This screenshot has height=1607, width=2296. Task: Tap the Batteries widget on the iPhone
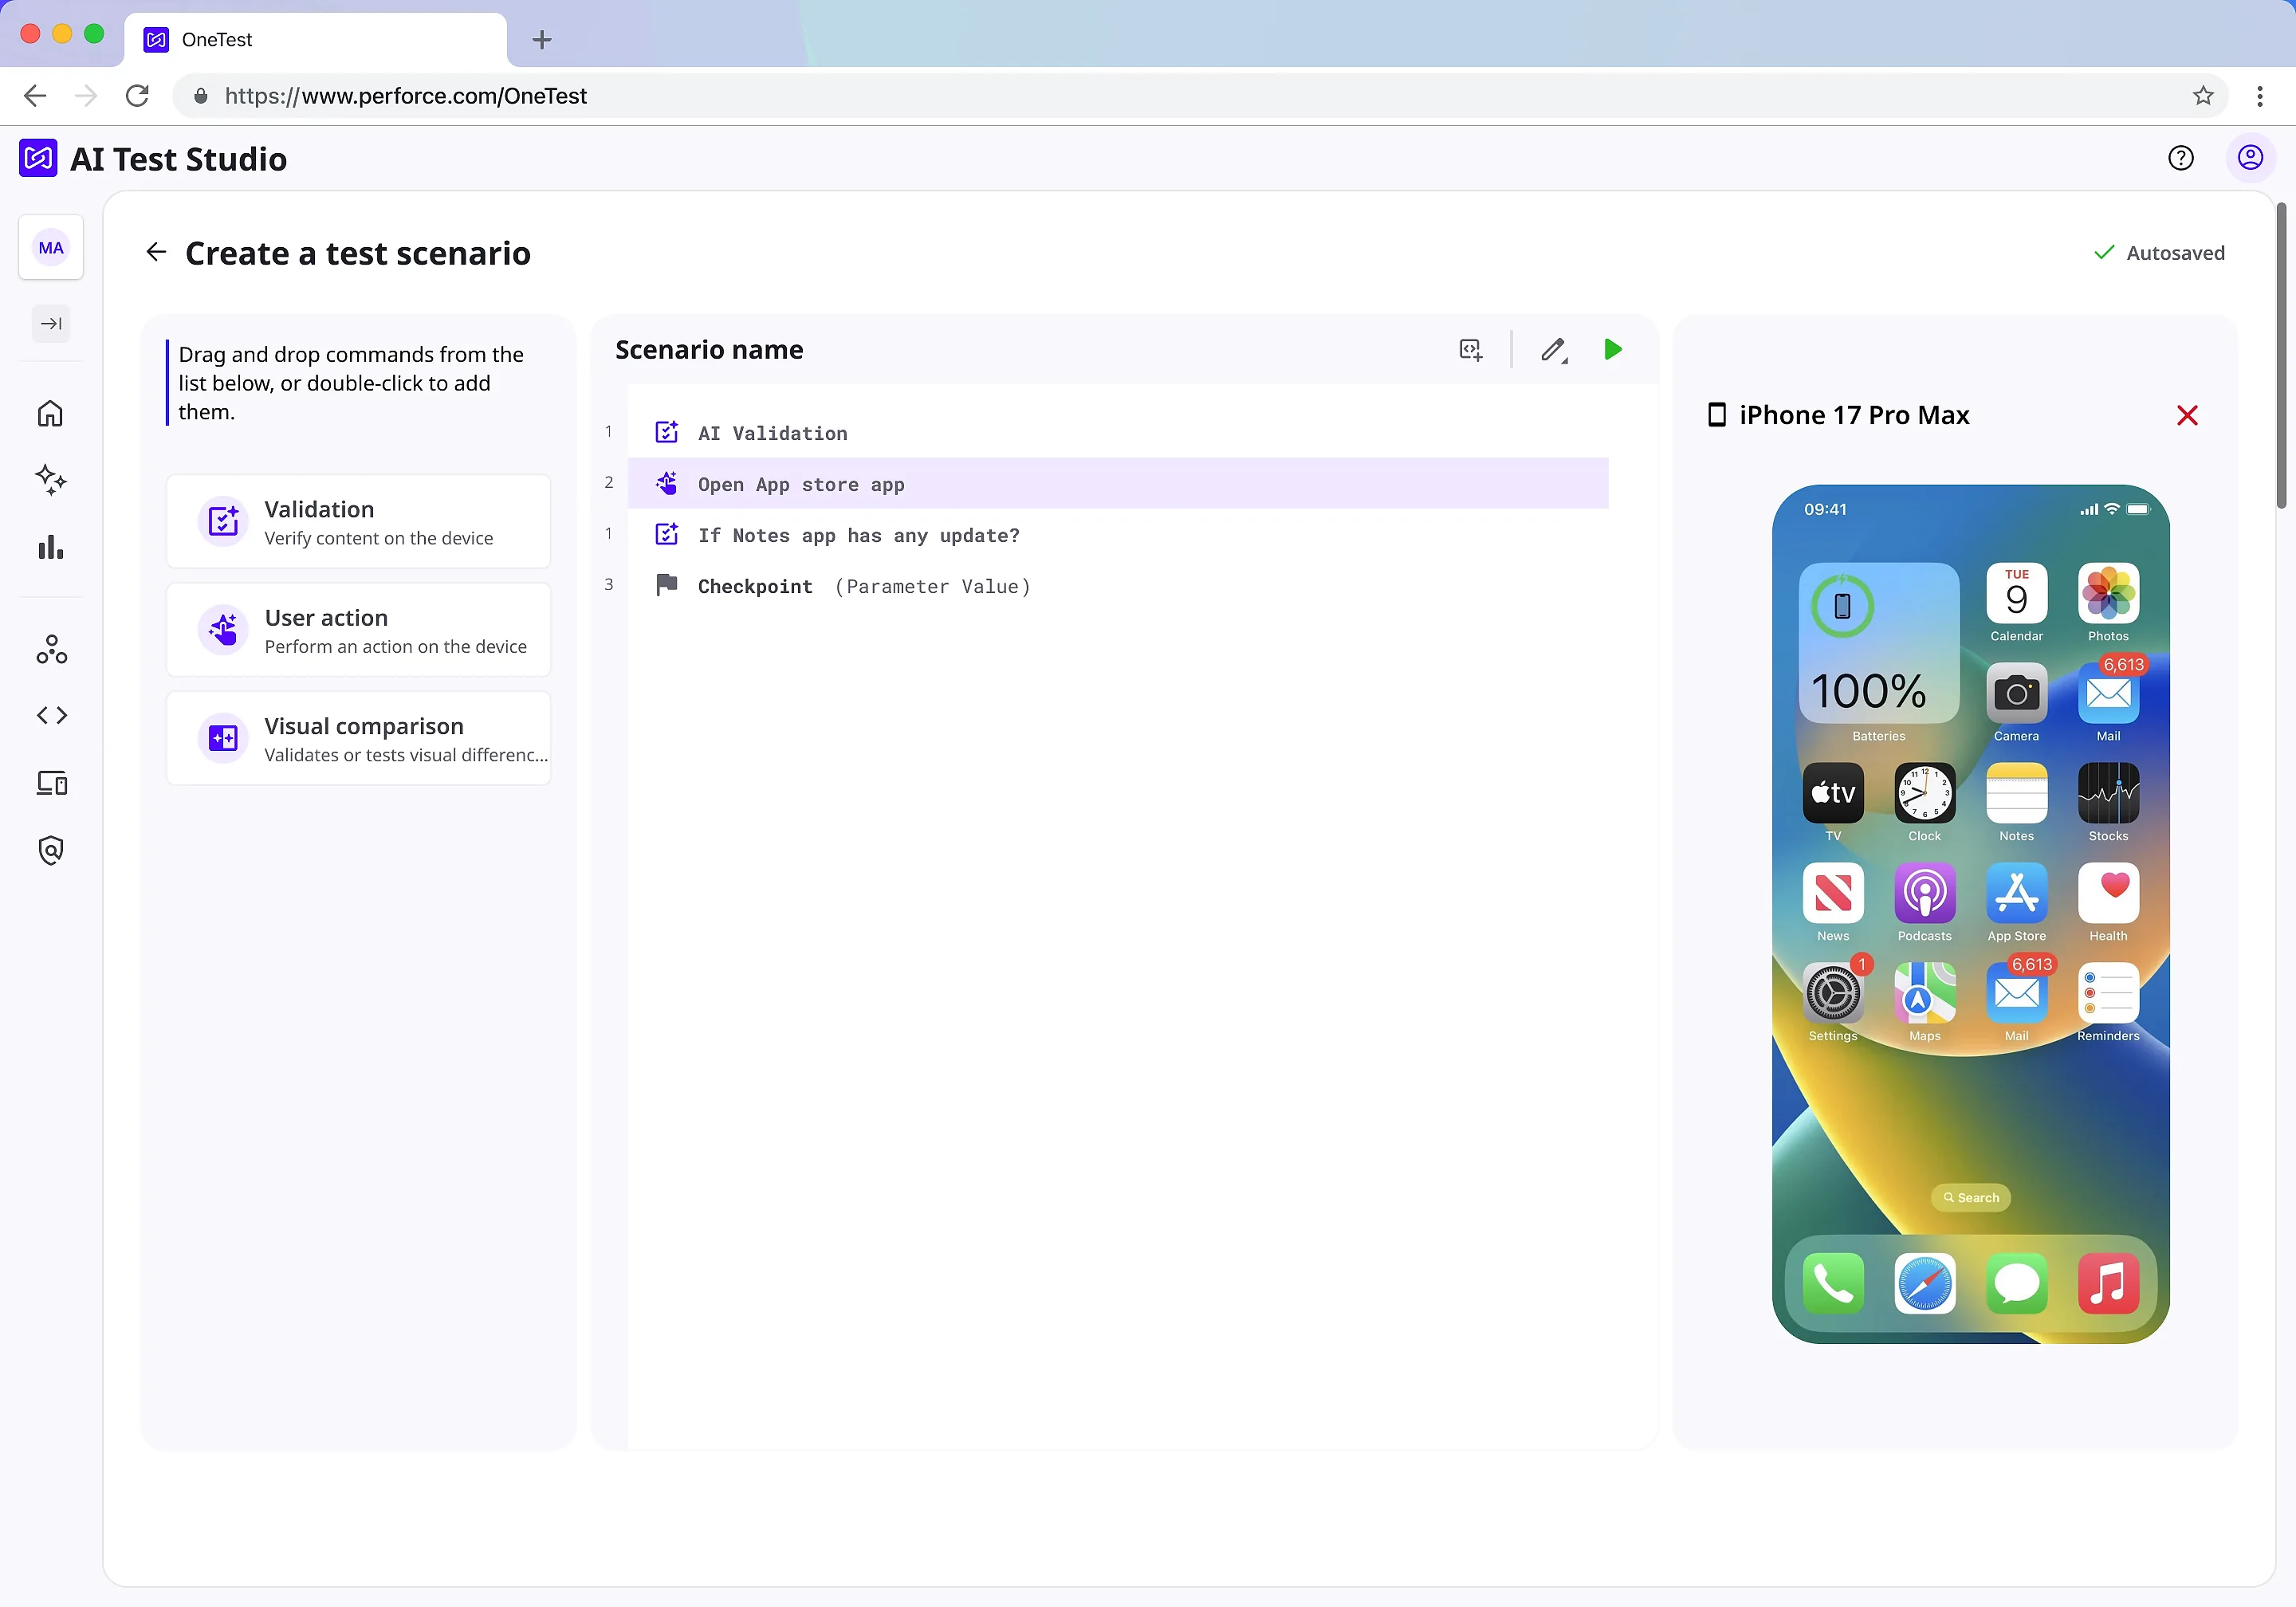[1878, 645]
